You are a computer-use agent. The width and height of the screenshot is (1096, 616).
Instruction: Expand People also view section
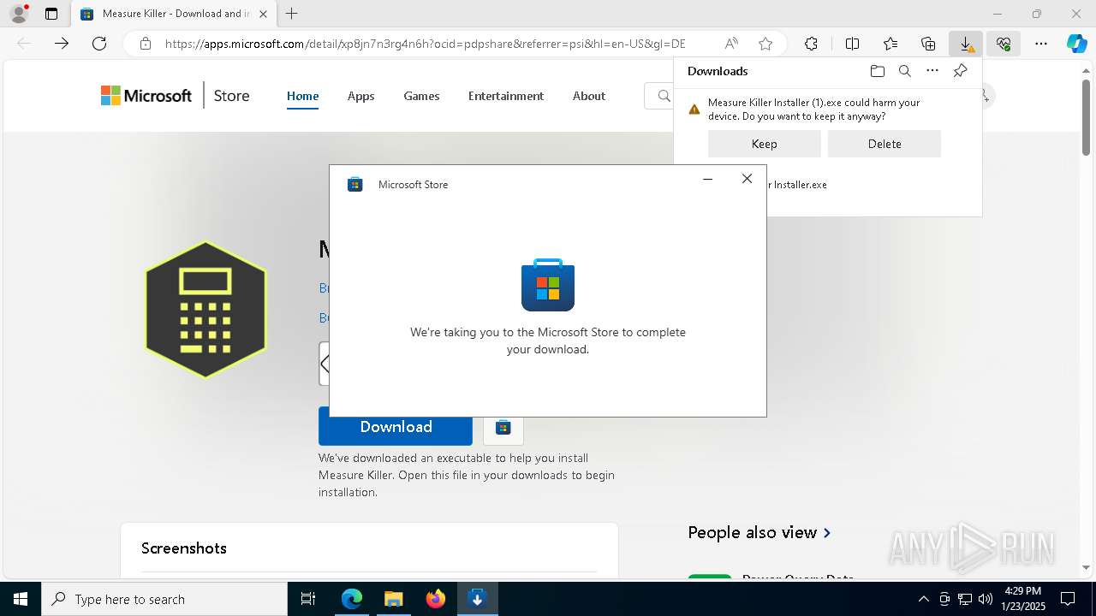tap(759, 532)
